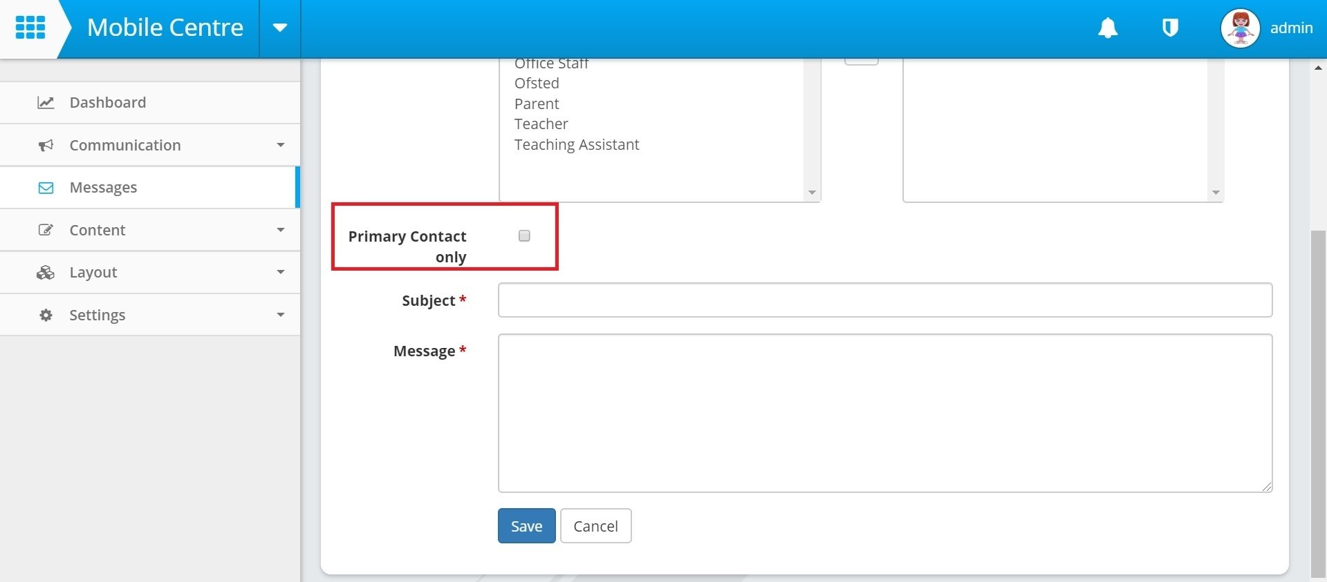Click the Layout cubes icon
The height and width of the screenshot is (582, 1327).
point(46,273)
